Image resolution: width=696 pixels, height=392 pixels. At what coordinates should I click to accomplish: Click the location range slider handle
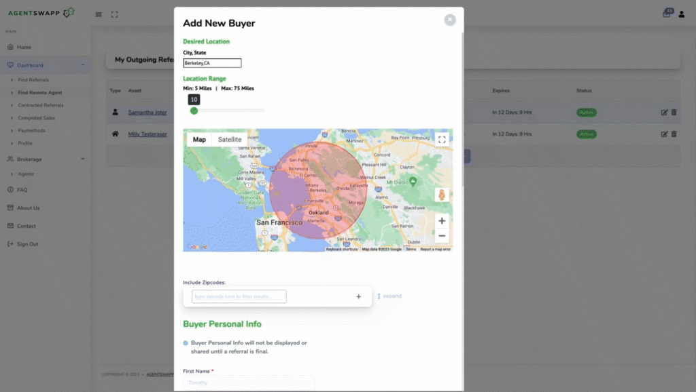click(194, 111)
